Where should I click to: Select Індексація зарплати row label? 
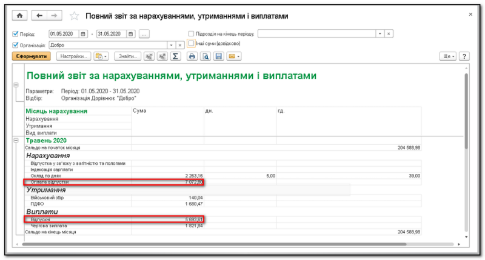click(x=52, y=170)
